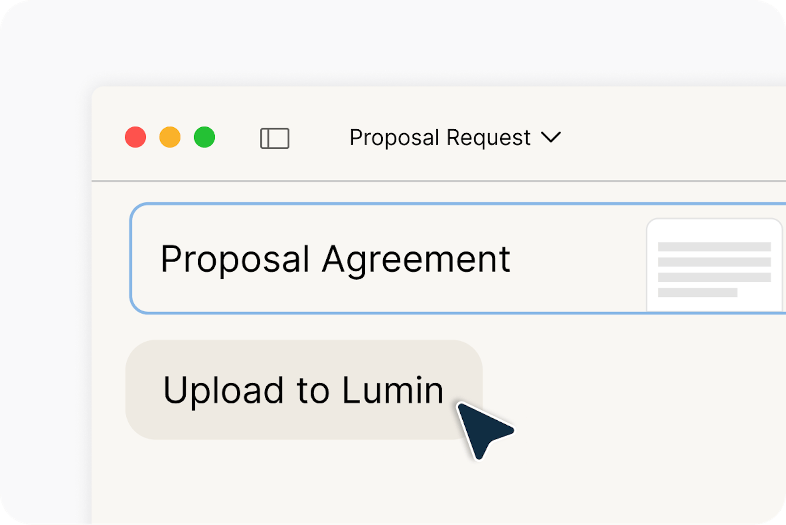Upload the proposal to Lumin
This screenshot has height=525, width=786.
tap(304, 390)
